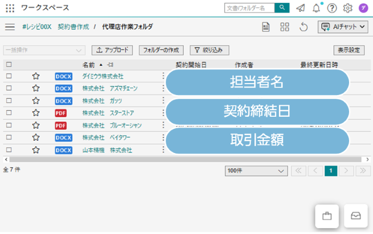Open the 一括操作 bulk action dropdown
The image size is (373, 234).
(44, 50)
